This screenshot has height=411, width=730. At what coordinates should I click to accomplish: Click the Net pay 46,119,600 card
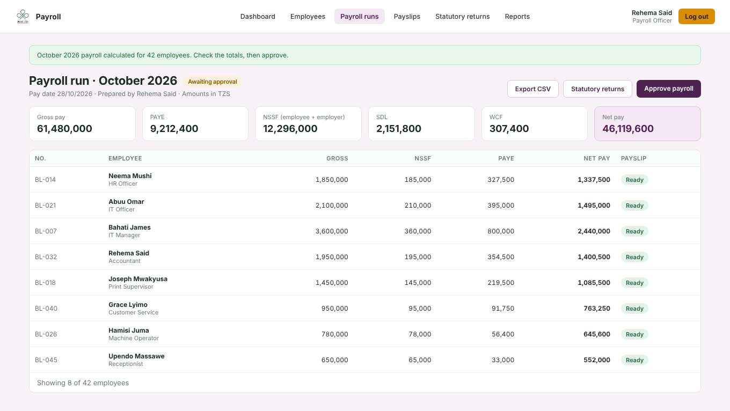[x=647, y=123]
